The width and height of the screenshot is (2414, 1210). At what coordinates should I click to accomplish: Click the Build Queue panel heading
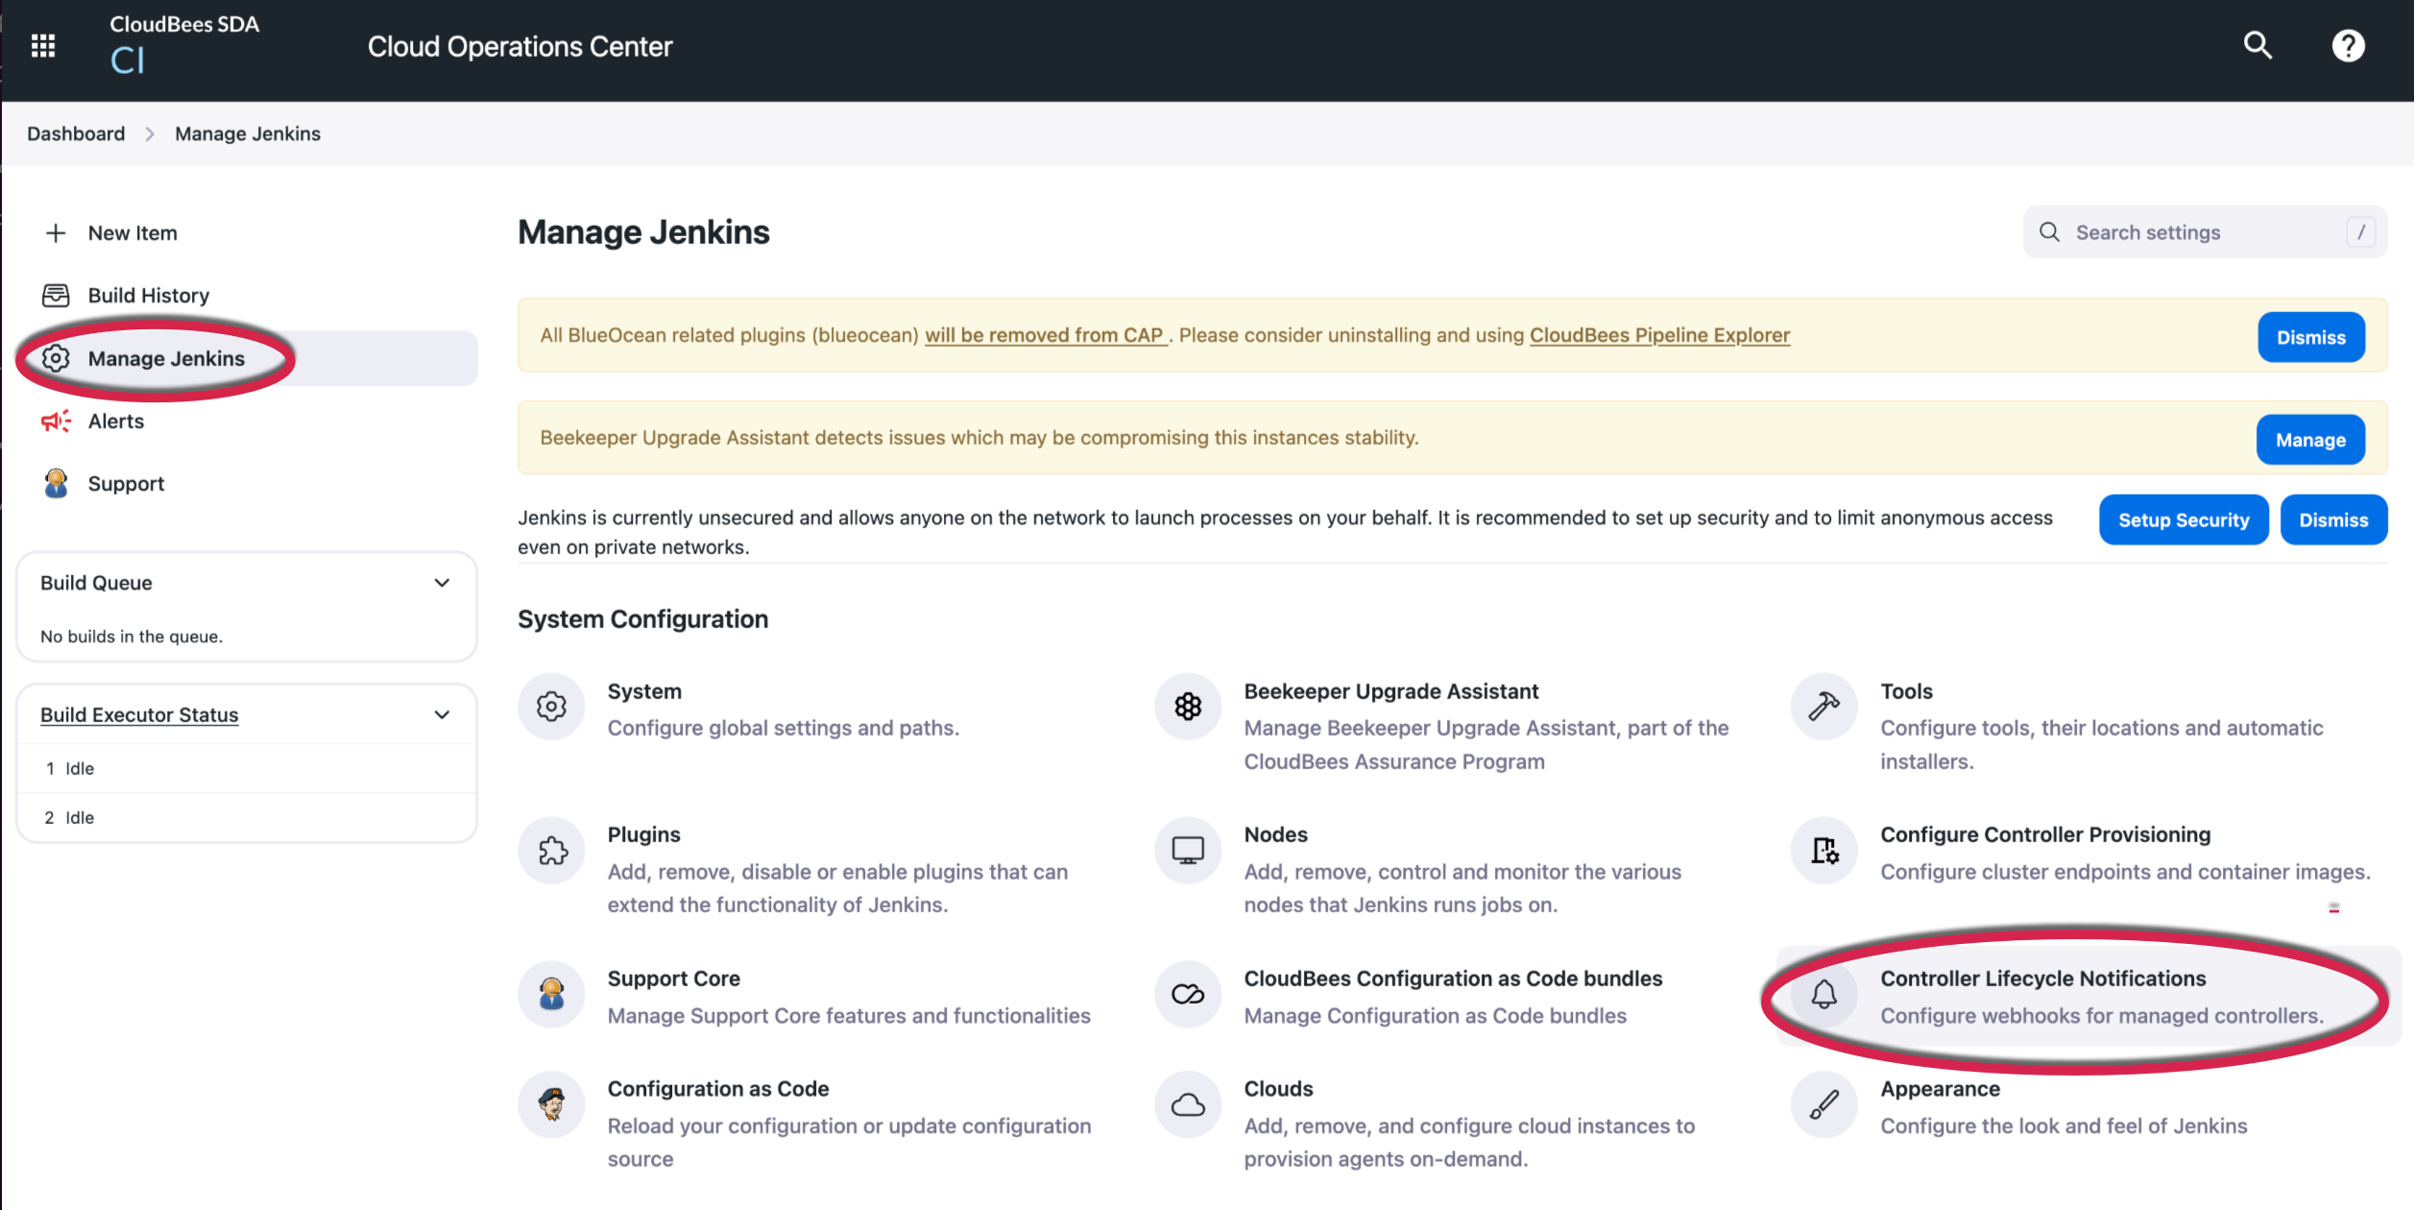click(96, 583)
